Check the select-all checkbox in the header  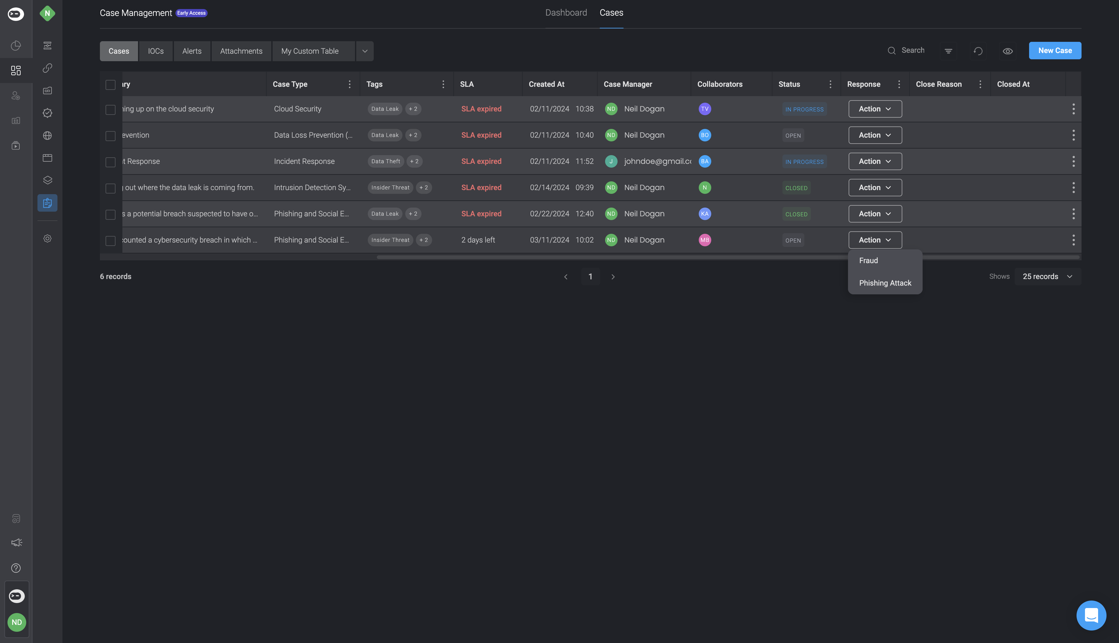pyautogui.click(x=111, y=84)
